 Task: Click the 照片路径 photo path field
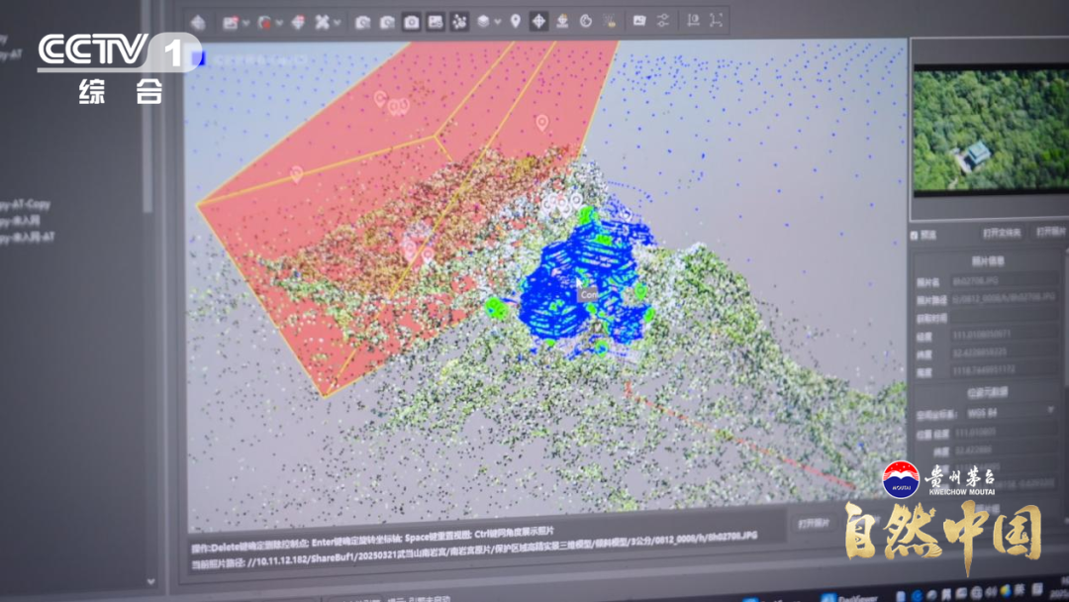pyautogui.click(x=1005, y=298)
